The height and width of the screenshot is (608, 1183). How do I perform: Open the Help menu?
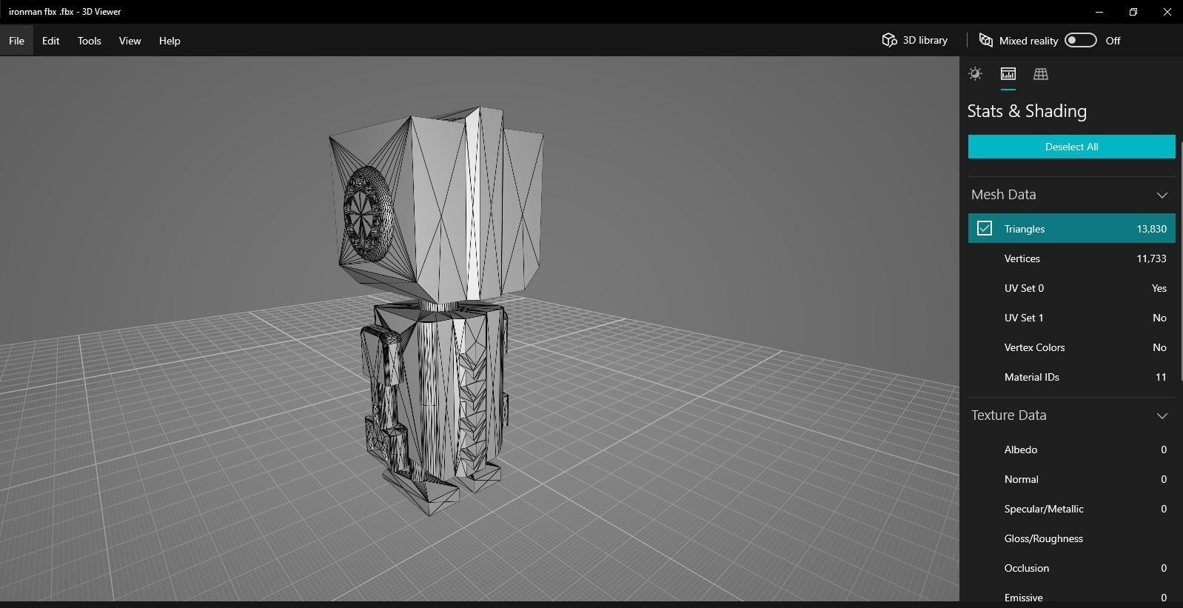[170, 41]
